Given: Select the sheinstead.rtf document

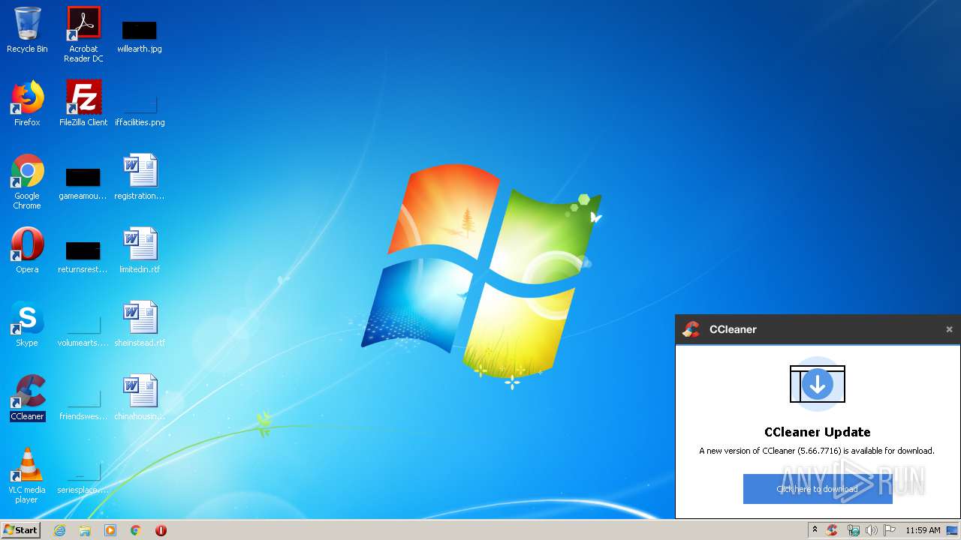Looking at the screenshot, I should pos(140,325).
